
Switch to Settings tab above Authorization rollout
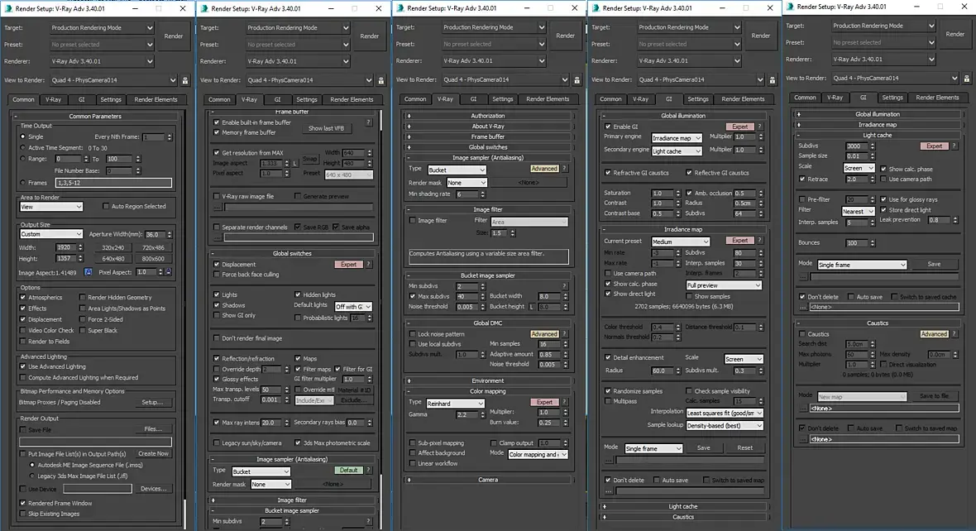tap(502, 99)
